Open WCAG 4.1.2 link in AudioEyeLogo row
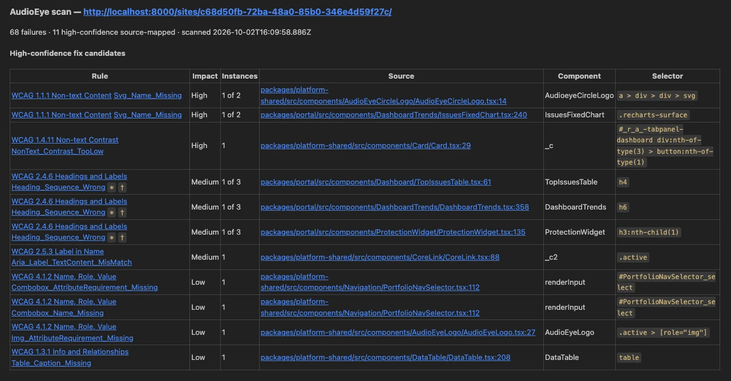Image resolution: width=731 pixels, height=381 pixels. coord(64,326)
